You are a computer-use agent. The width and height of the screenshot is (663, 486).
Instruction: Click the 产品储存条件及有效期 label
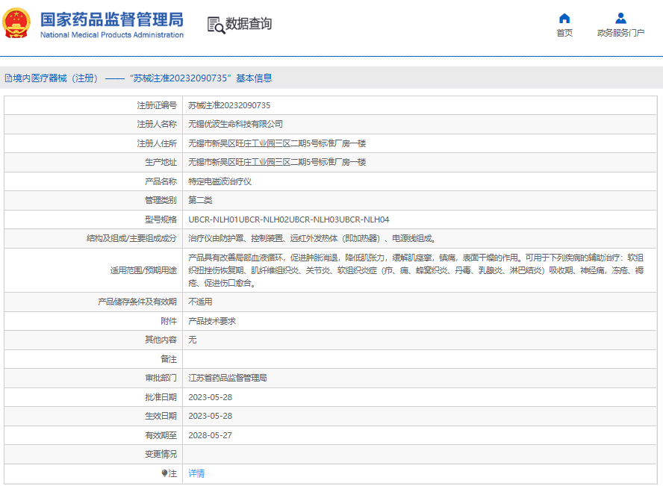137,302
